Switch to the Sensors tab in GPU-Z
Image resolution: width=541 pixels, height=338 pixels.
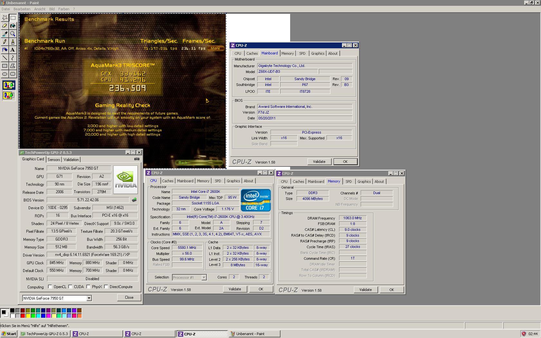(54, 160)
